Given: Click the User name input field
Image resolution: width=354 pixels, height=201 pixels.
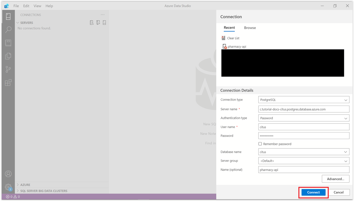Looking at the screenshot, I should (304, 127).
